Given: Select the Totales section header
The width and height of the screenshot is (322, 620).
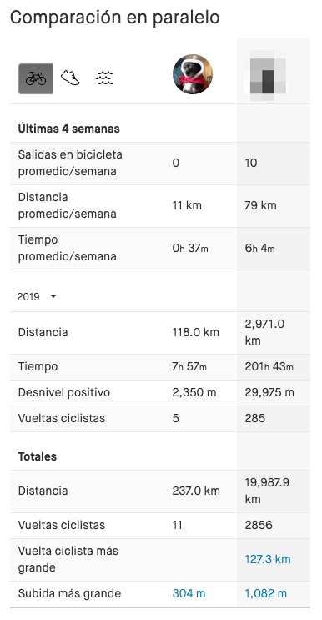Looking at the screenshot, I should [x=38, y=456].
